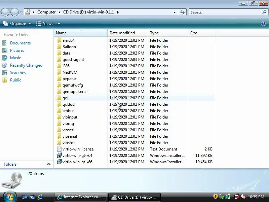269x202 pixels.
Task: Sort by the Name column header
Action: pos(81,33)
